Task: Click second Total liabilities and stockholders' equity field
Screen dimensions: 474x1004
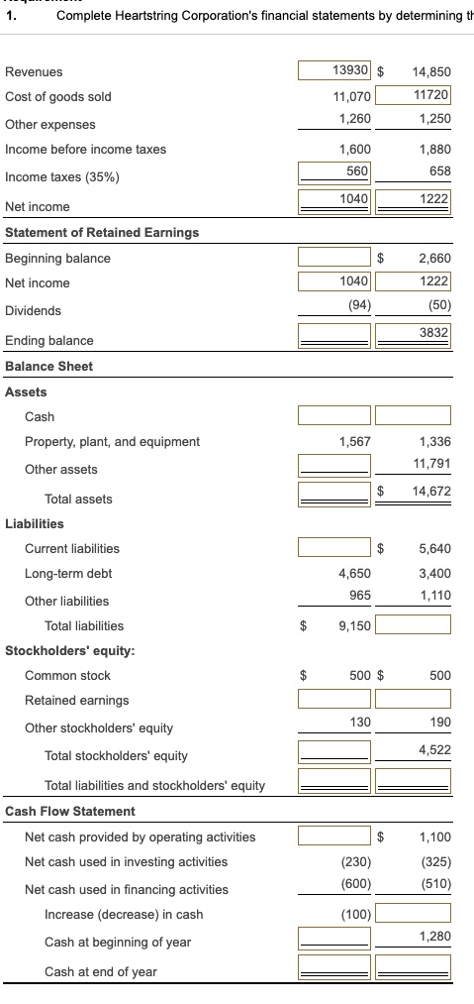Action: (x=414, y=780)
